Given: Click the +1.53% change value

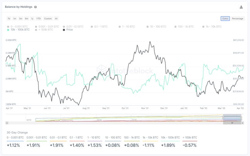Looking at the screenshot, I should click(x=95, y=145).
